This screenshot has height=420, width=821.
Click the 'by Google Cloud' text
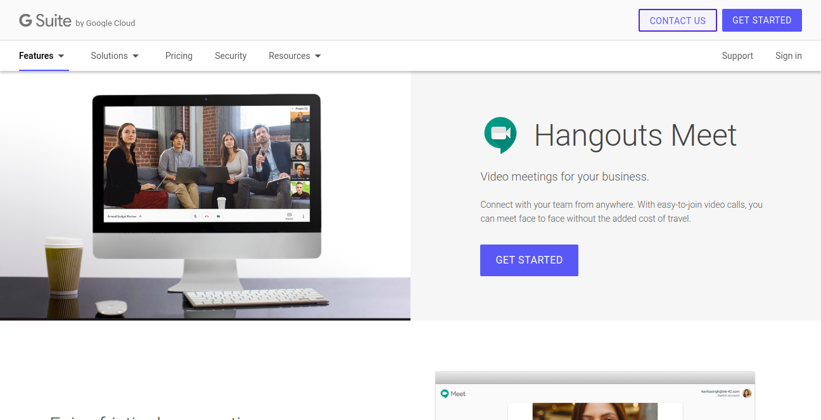(105, 23)
